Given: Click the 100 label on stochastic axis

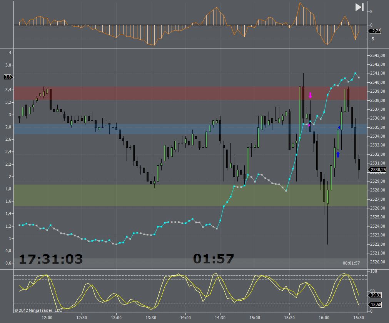Looking at the screenshot, I should [373, 271].
